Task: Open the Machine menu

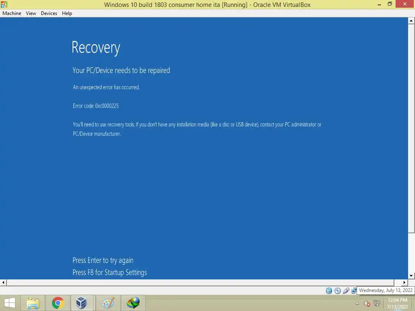Action: 12,13
